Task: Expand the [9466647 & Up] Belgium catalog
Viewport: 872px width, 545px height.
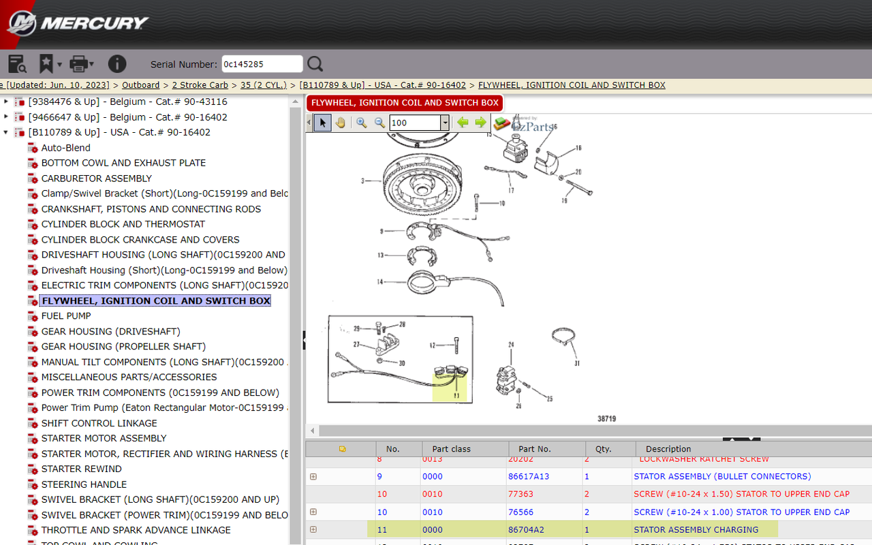Action: [6, 117]
